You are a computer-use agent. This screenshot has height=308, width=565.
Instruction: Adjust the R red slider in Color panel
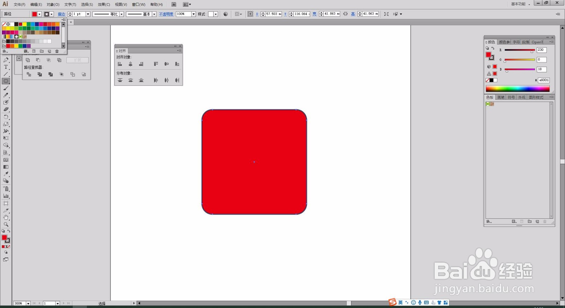532,52
